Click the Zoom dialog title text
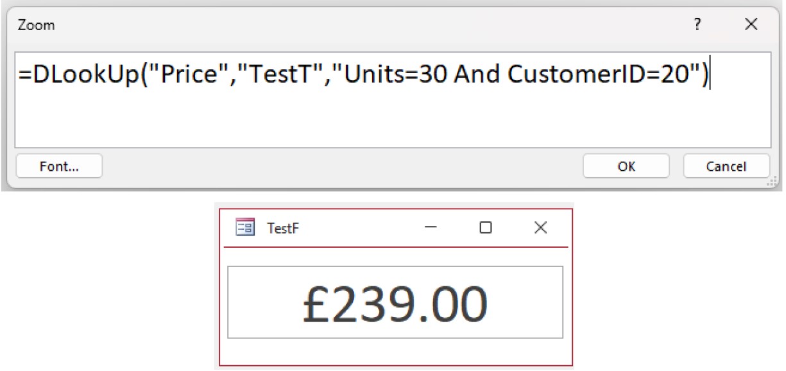786x371 pixels. coord(36,26)
